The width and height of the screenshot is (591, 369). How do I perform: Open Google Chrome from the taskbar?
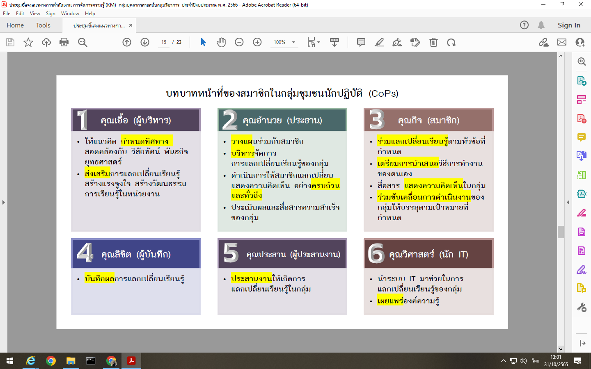(x=51, y=361)
